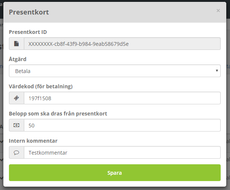Screen dimensions: 230x190
Task: Save with the green Spara button
Action: pyautogui.click(x=115, y=173)
